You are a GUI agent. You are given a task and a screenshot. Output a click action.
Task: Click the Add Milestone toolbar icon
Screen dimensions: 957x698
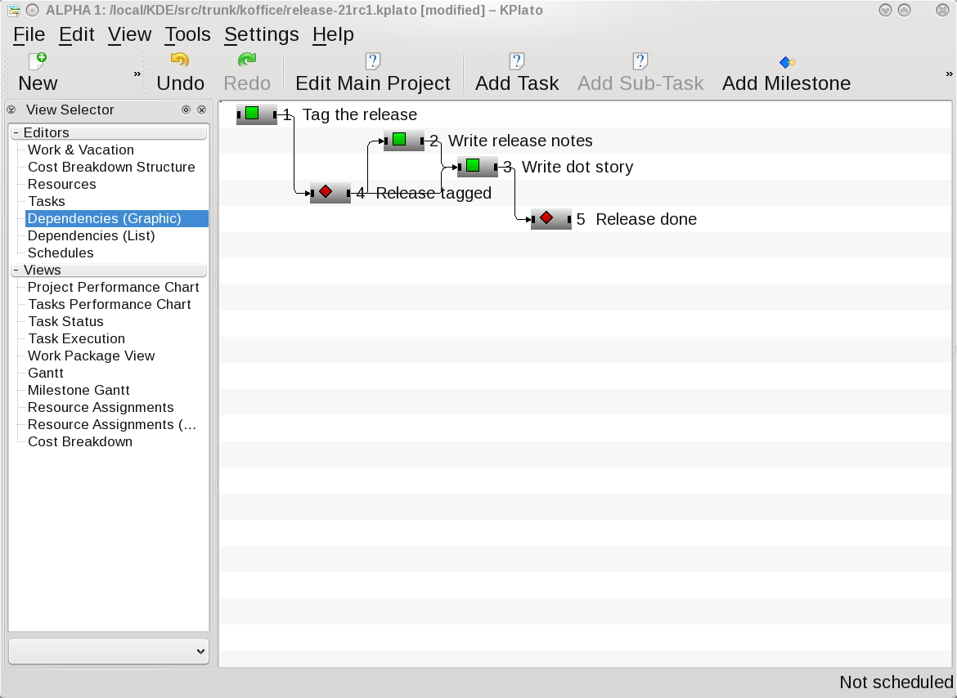[x=787, y=62]
